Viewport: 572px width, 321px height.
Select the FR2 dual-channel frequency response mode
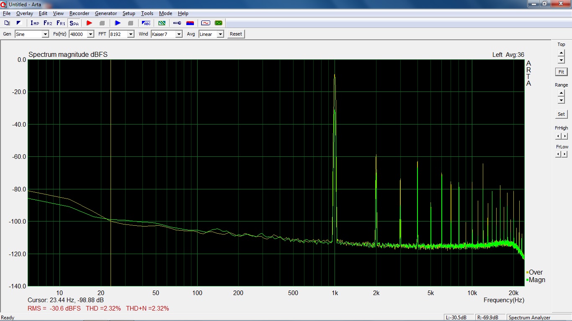48,23
